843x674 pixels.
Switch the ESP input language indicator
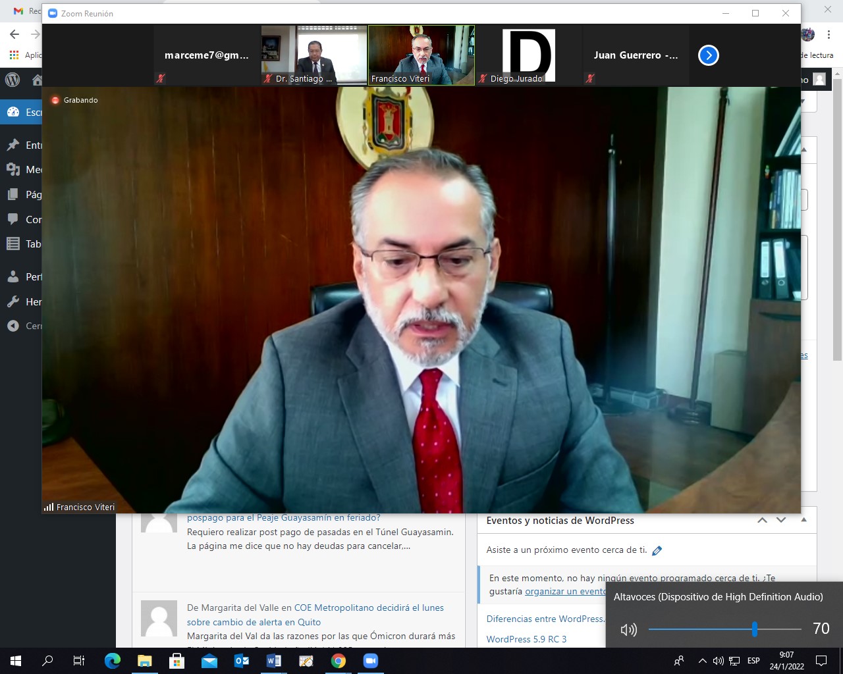[x=753, y=661]
